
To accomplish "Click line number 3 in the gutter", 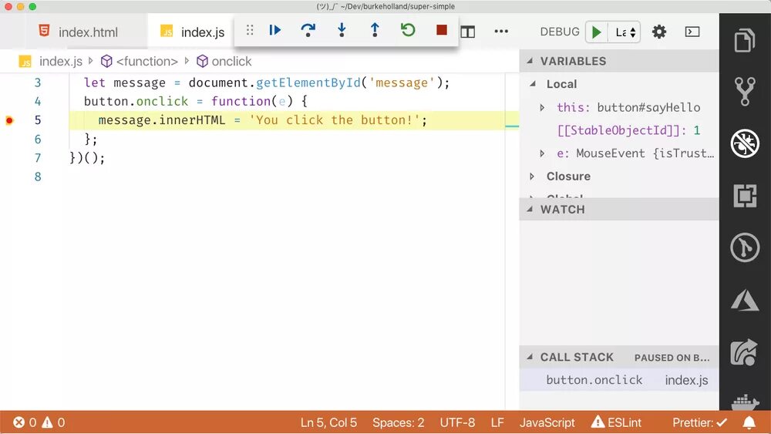I will 38,82.
